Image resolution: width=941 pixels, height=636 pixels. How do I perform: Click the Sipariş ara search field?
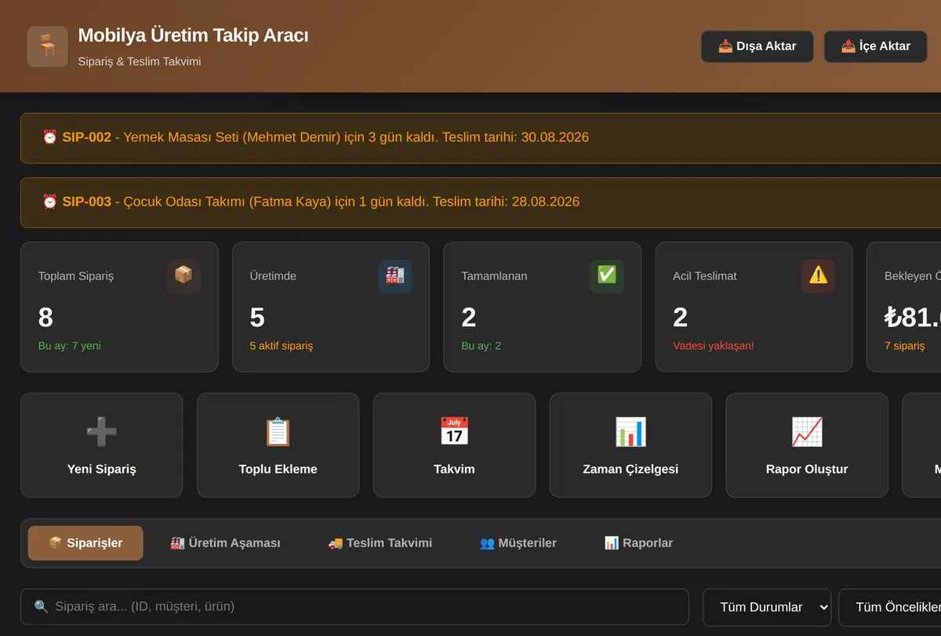pyautogui.click(x=354, y=607)
